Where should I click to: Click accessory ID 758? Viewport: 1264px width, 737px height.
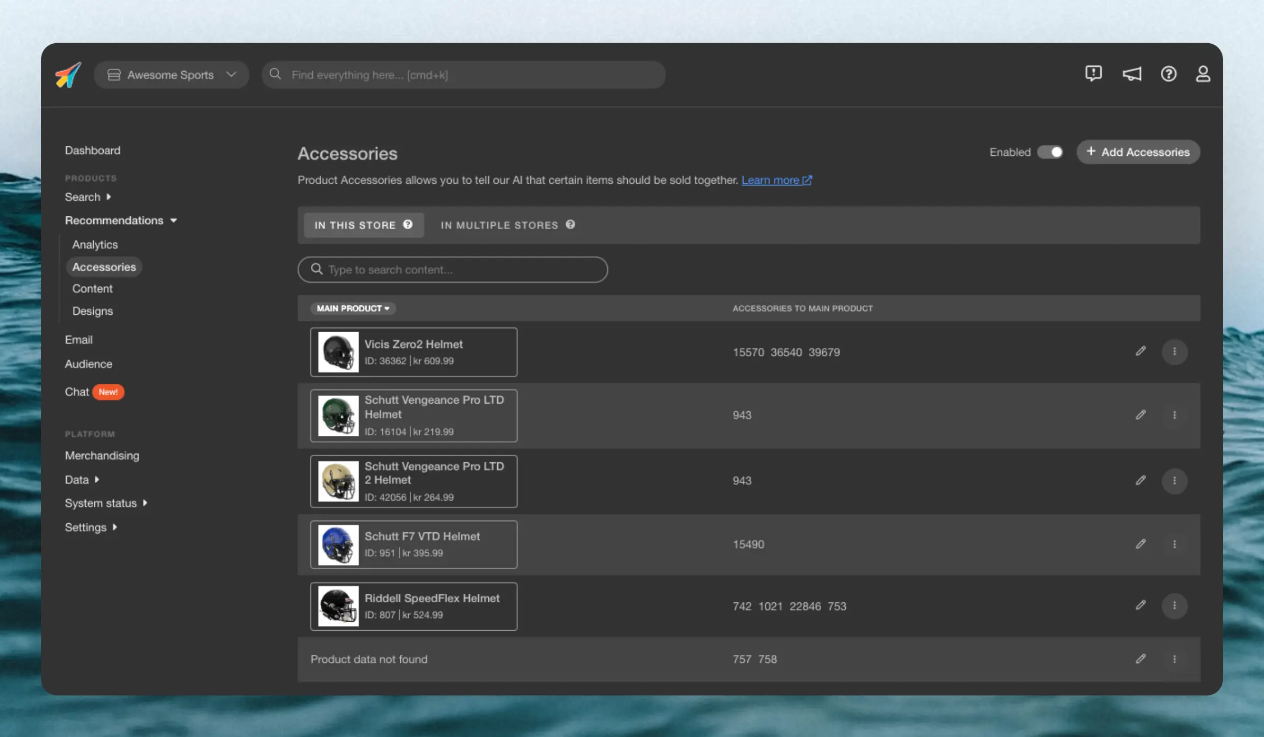[767, 659]
